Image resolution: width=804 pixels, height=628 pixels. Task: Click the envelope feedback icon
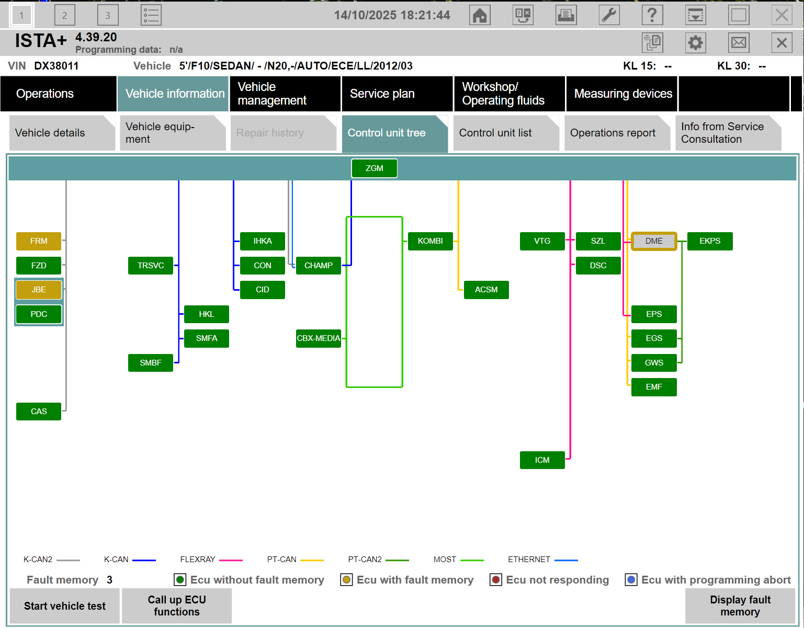pyautogui.click(x=739, y=42)
